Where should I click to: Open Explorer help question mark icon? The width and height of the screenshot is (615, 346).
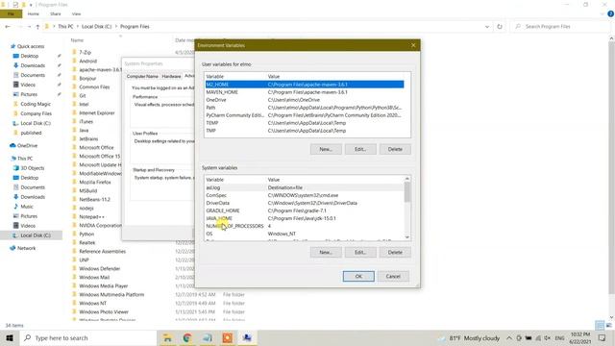coord(610,14)
